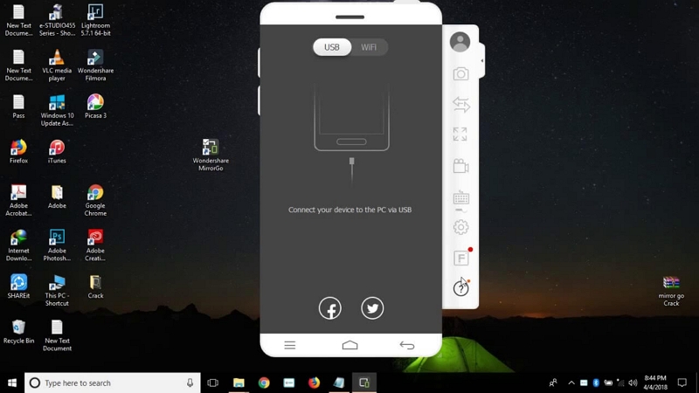The image size is (699, 393).
Task: Select the Crack folder on desktop
Action: [95, 286]
